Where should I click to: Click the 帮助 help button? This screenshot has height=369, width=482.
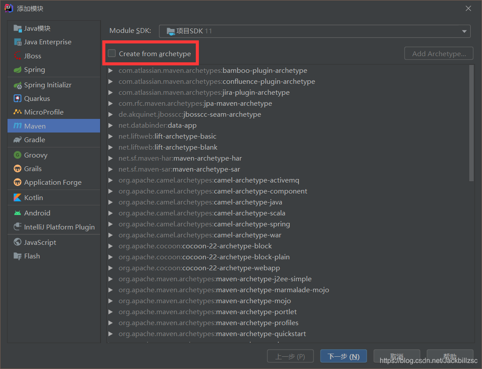450,356
